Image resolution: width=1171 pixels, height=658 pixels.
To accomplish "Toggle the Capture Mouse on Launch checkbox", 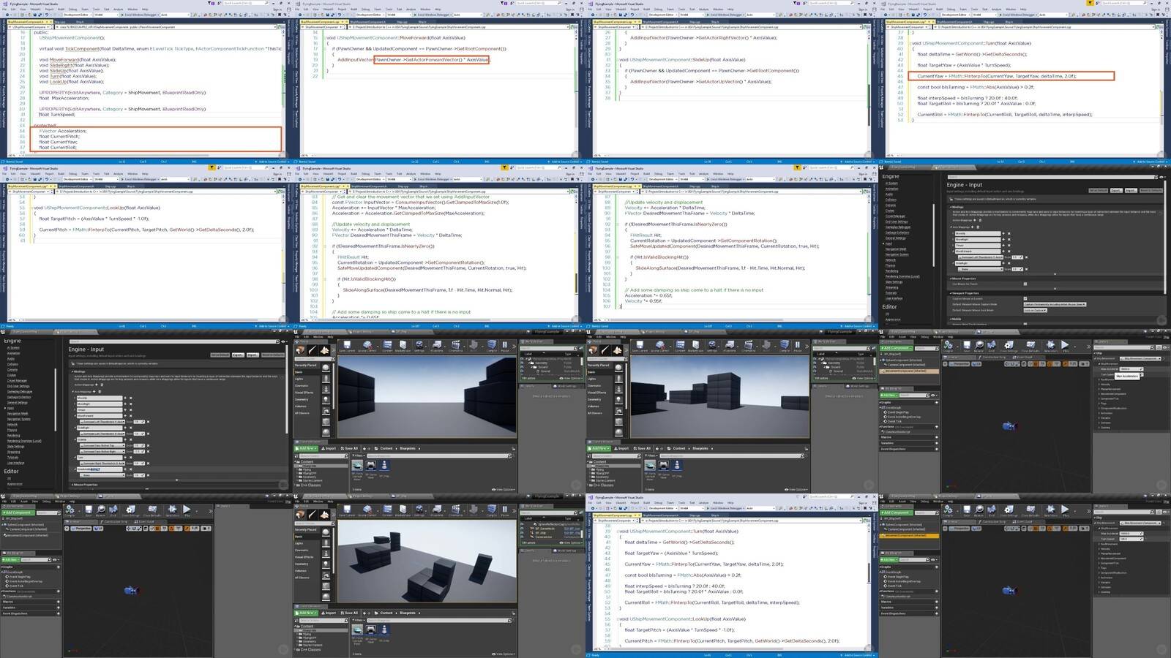I will pyautogui.click(x=1025, y=298).
